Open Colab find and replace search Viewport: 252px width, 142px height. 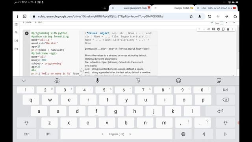pos(16,32)
